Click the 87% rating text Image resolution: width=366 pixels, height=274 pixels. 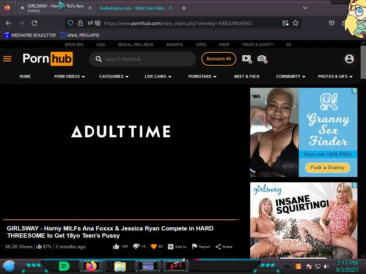(x=47, y=247)
